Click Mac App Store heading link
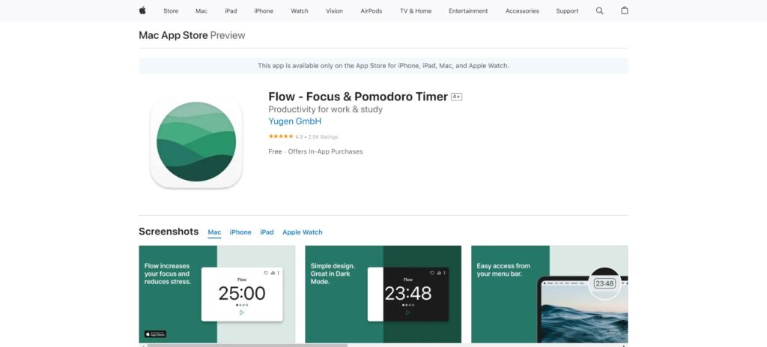 [x=173, y=35]
